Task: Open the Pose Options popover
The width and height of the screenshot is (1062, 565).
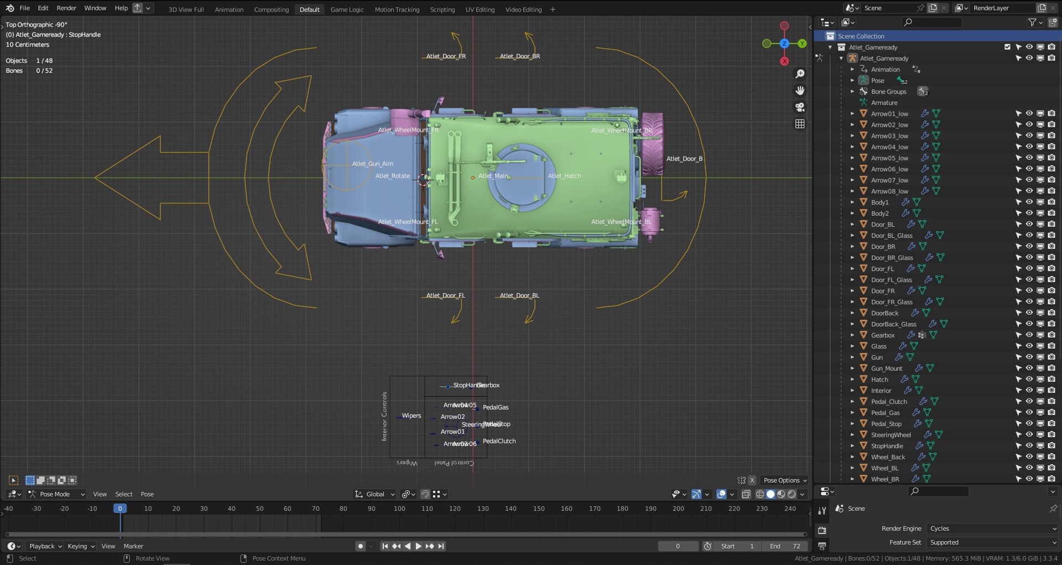Action: click(785, 480)
